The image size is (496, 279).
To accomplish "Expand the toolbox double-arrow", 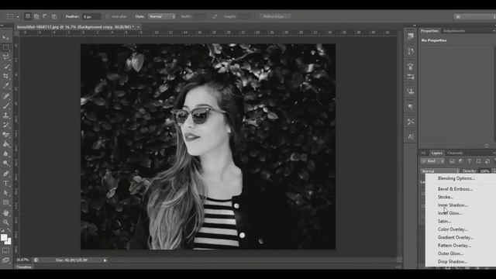I will (x=2, y=26).
